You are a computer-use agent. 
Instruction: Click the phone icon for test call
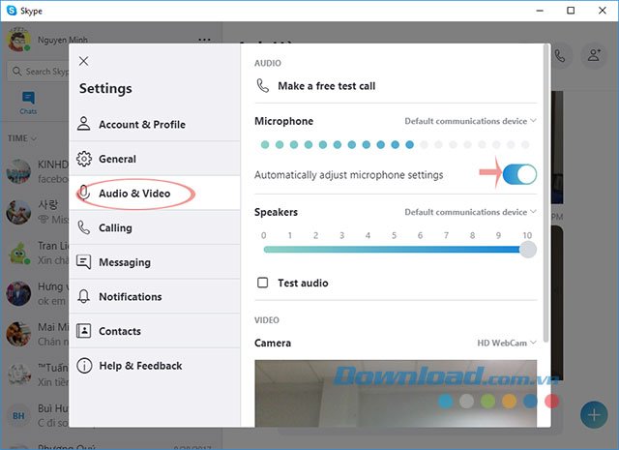[x=262, y=85]
